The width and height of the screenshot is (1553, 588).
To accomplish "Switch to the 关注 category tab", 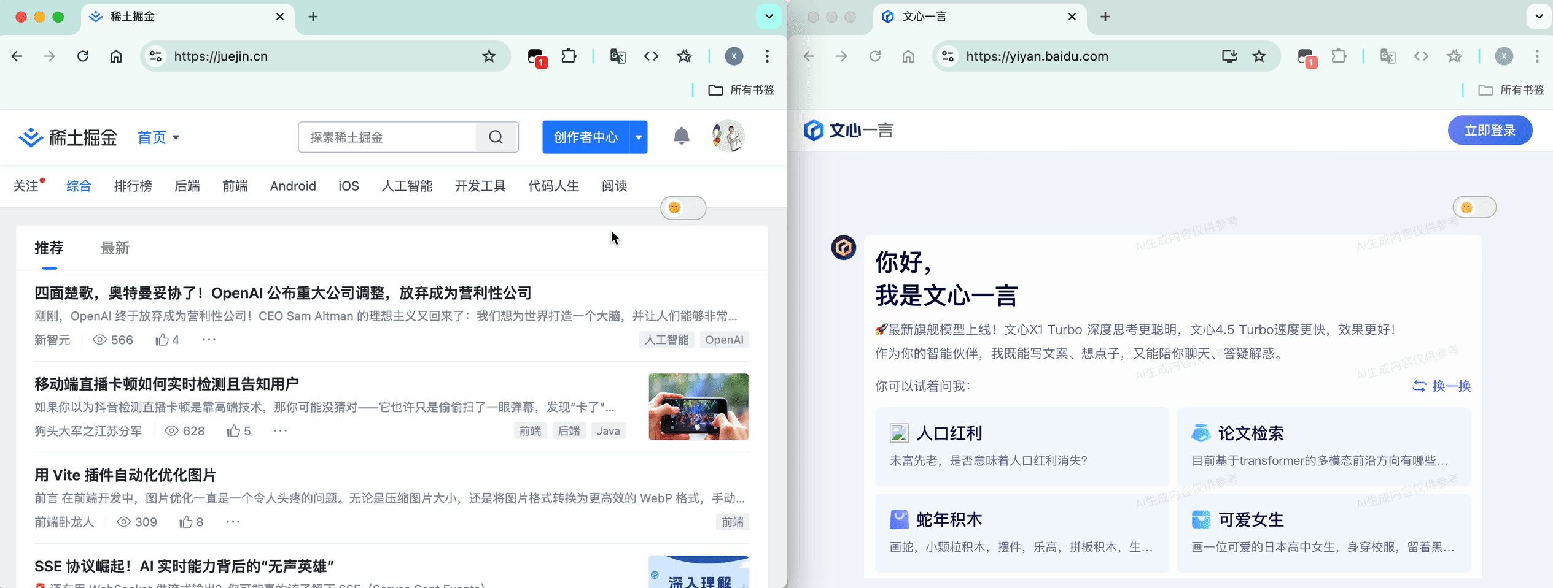I will tap(26, 186).
